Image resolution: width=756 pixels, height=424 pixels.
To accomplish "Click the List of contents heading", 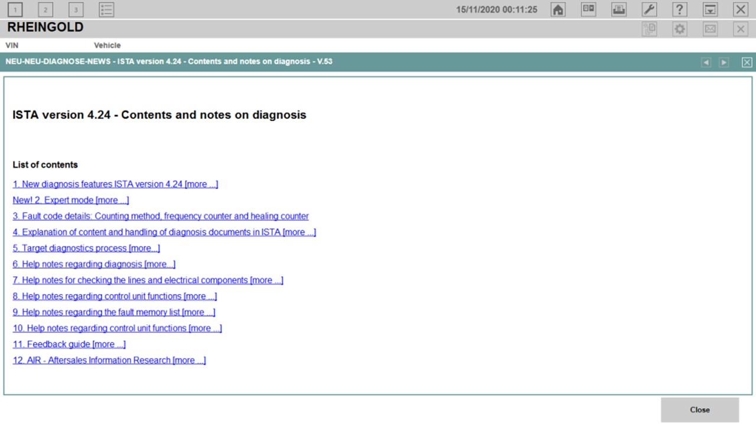I will pos(45,165).
